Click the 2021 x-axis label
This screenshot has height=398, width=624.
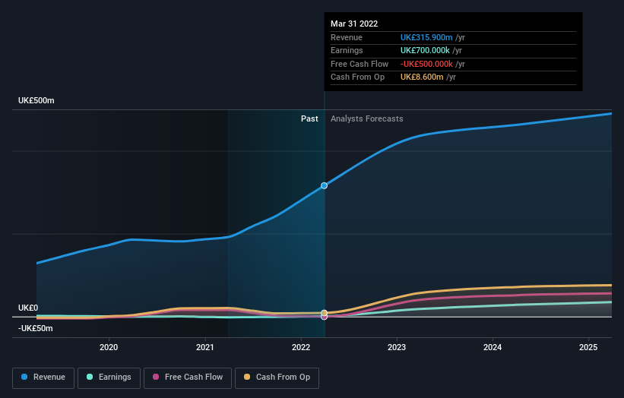tap(205, 348)
